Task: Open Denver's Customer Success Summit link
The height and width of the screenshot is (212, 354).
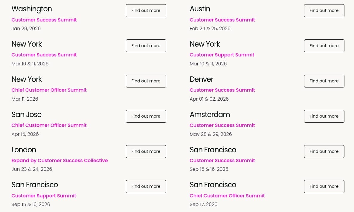Action: (x=222, y=90)
